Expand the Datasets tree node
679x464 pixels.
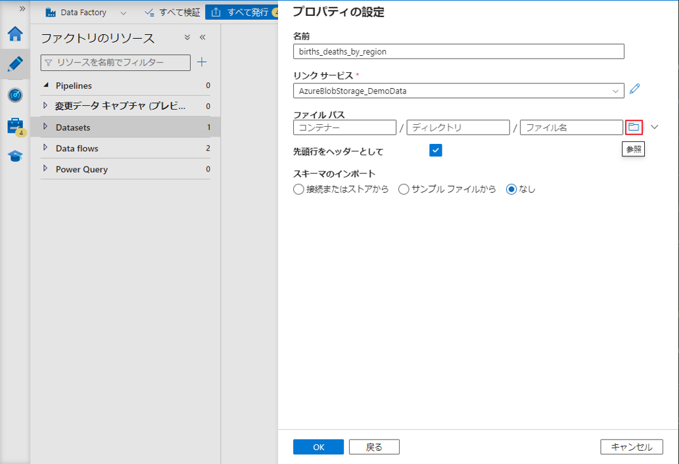pyautogui.click(x=45, y=127)
